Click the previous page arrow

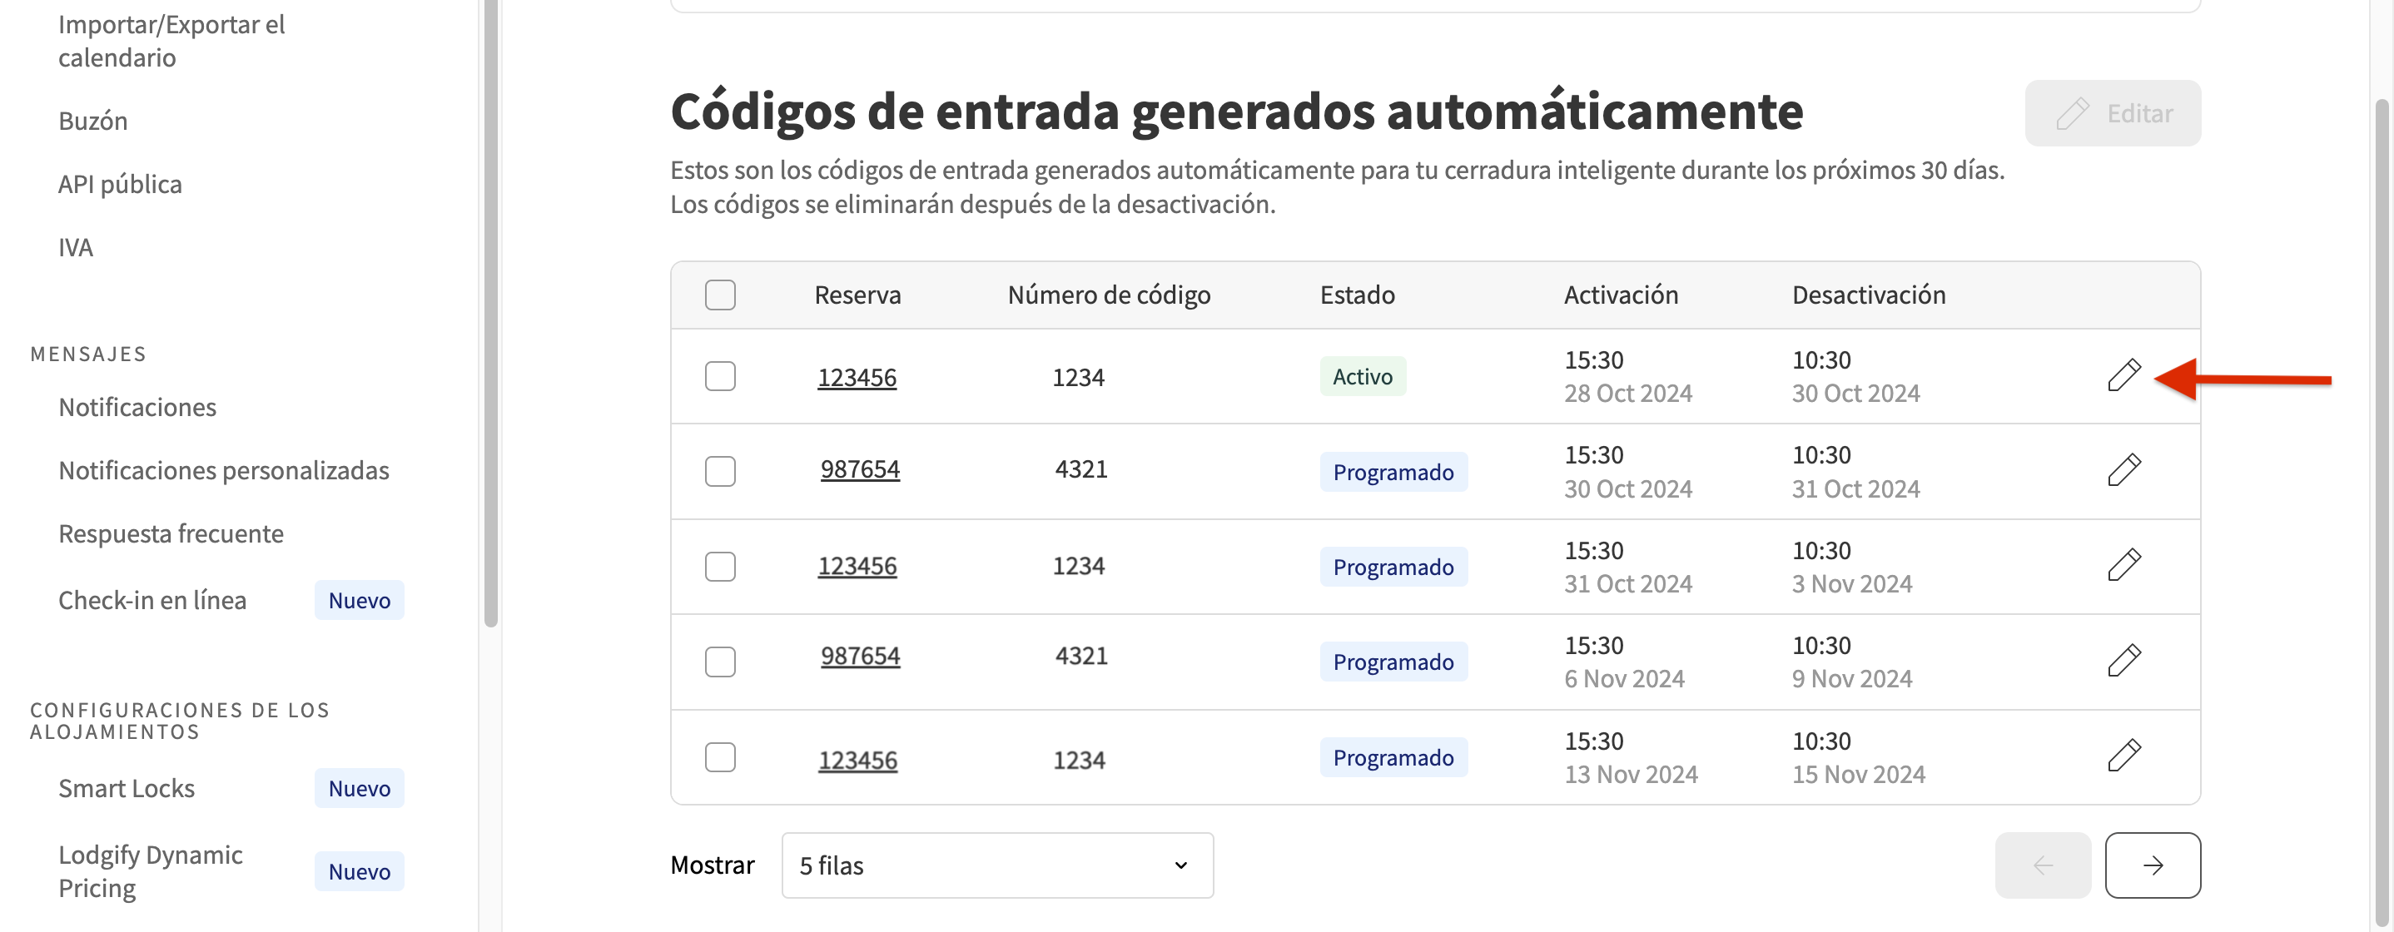[2044, 865]
